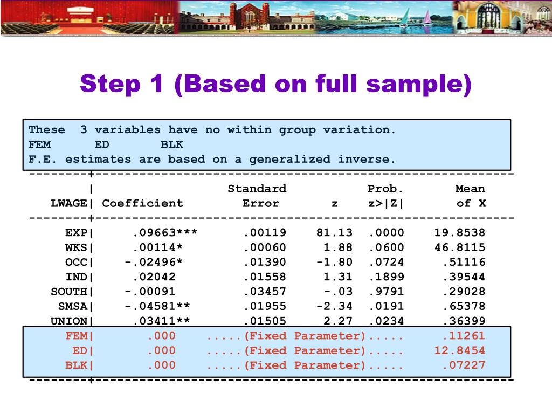Click the probability value '.9791'
The height and width of the screenshot is (414, 552).
(386, 292)
